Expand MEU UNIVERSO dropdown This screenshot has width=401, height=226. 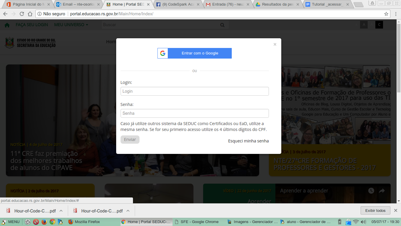(x=71, y=25)
